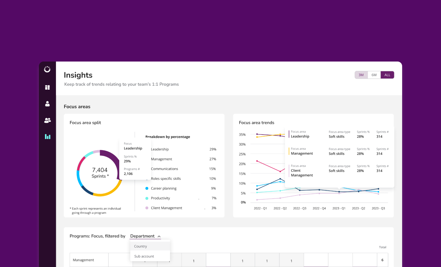Click the 2023 - Q1 axis label
The width and height of the screenshot is (441, 267).
(x=339, y=208)
